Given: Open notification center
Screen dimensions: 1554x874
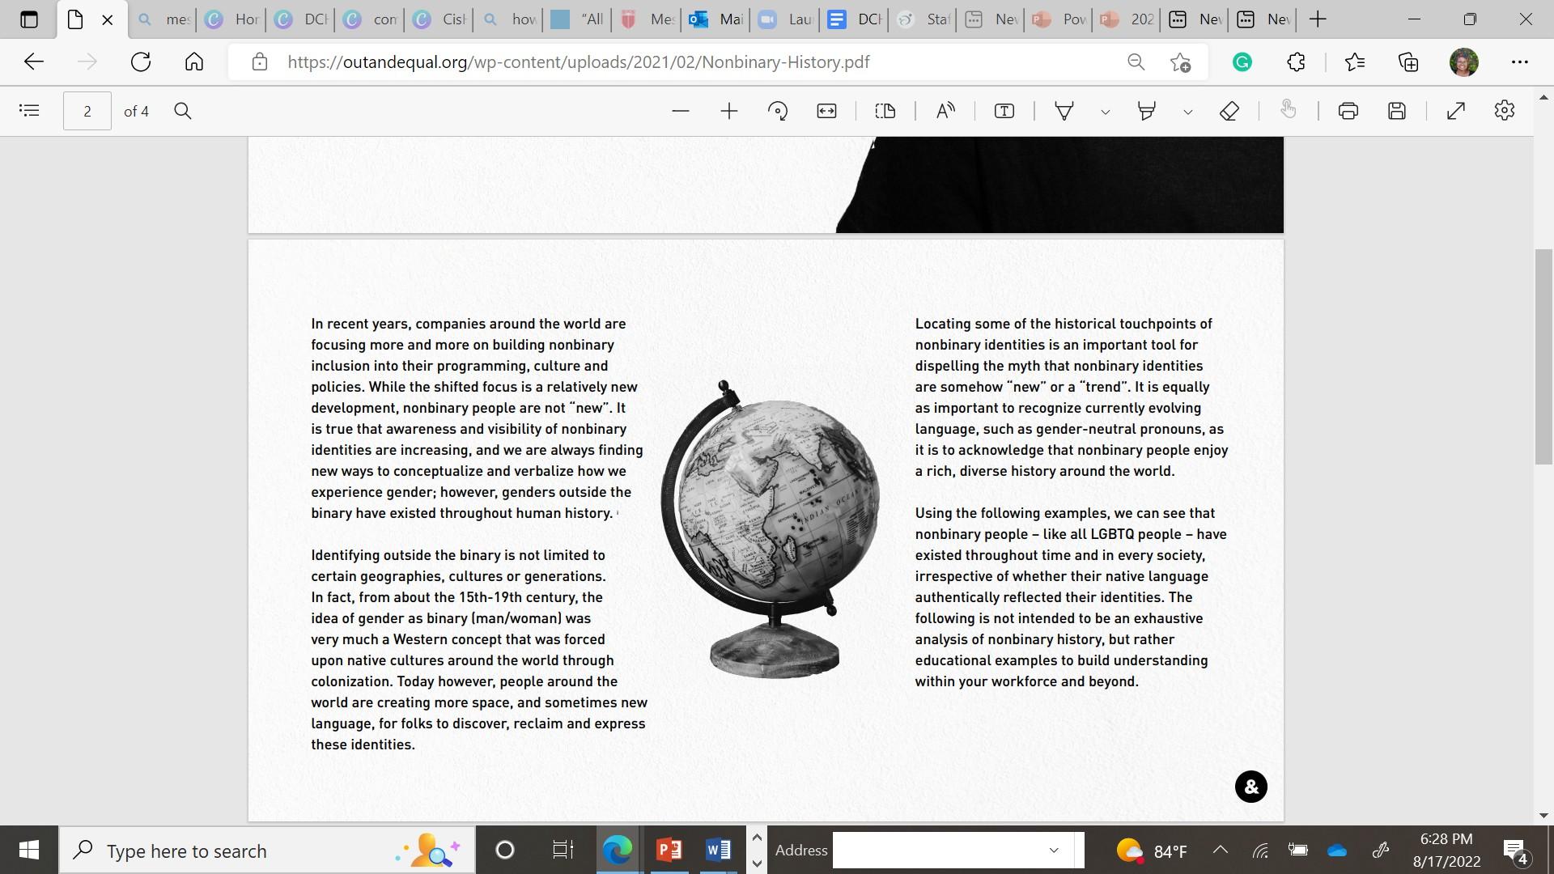Looking at the screenshot, I should point(1515,851).
